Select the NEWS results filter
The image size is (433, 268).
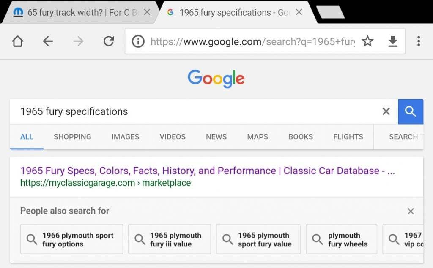(x=216, y=137)
